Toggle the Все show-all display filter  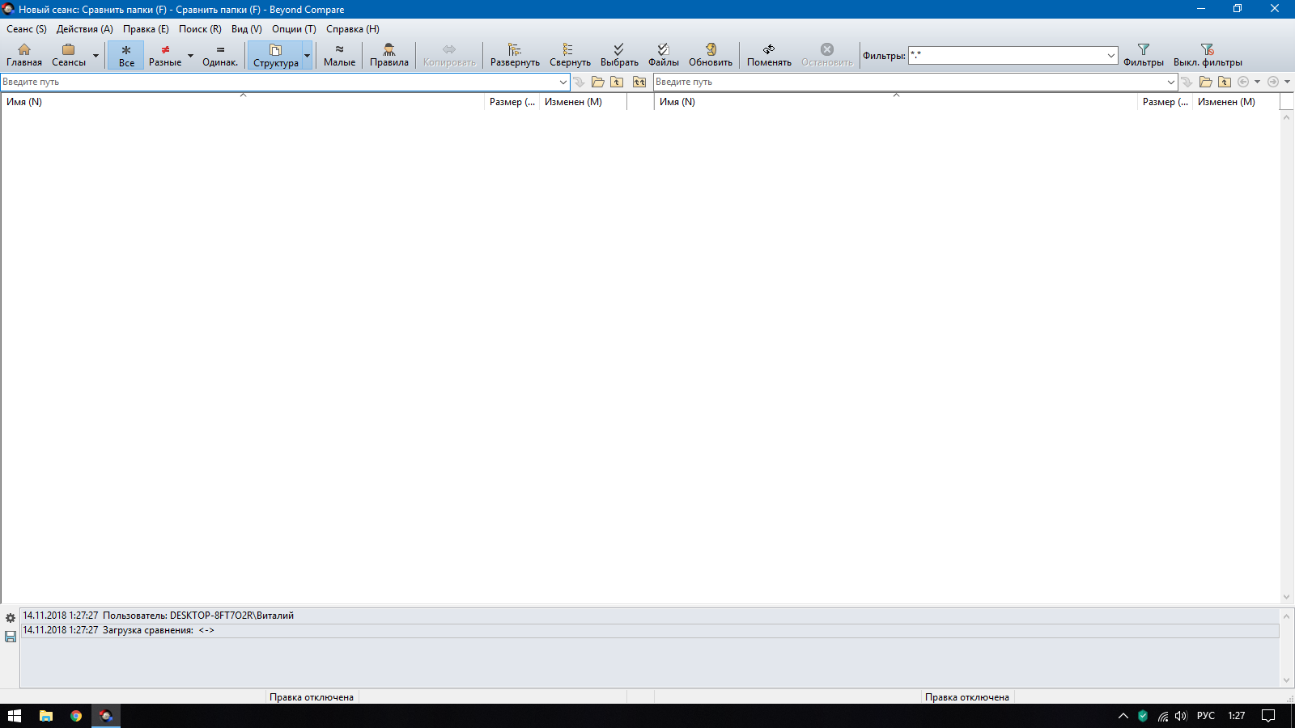pyautogui.click(x=126, y=55)
